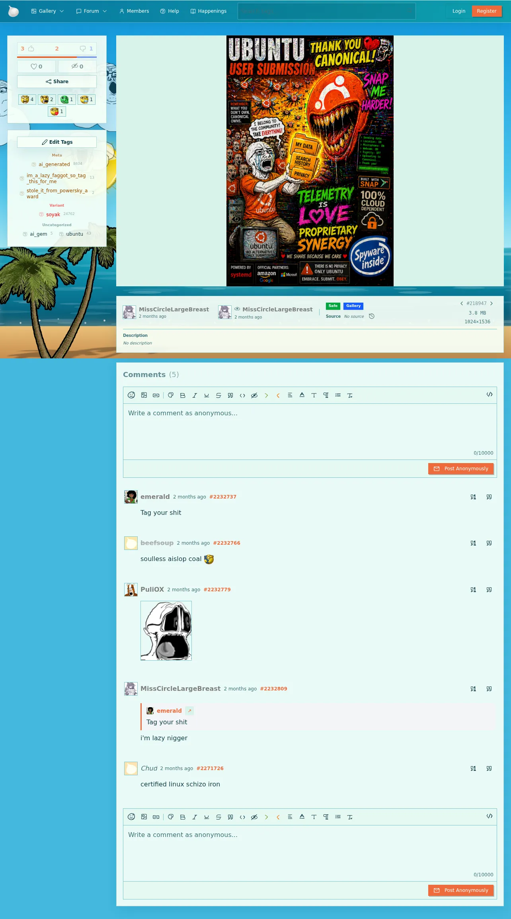This screenshot has height=919, width=511.
Task: Toggle the green face reaction
Action: tap(66, 100)
